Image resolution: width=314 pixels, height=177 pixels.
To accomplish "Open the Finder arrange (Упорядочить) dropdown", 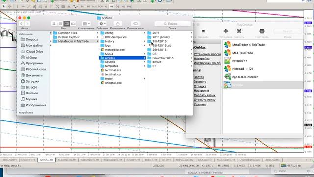I will coord(86,24).
